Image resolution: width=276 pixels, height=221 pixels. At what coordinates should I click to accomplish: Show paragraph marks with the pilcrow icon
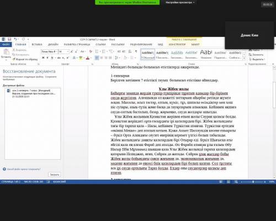click(x=136, y=51)
